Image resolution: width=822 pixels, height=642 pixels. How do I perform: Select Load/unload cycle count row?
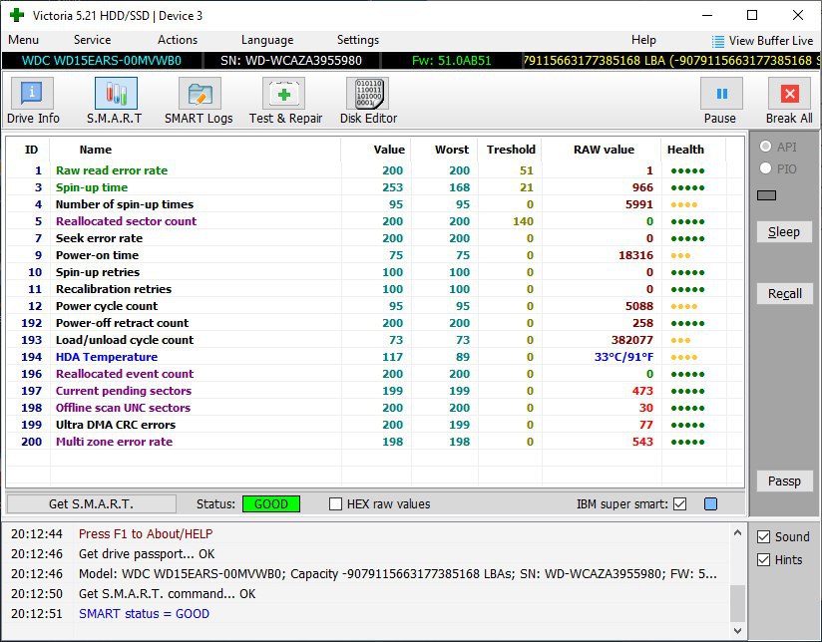click(x=375, y=340)
